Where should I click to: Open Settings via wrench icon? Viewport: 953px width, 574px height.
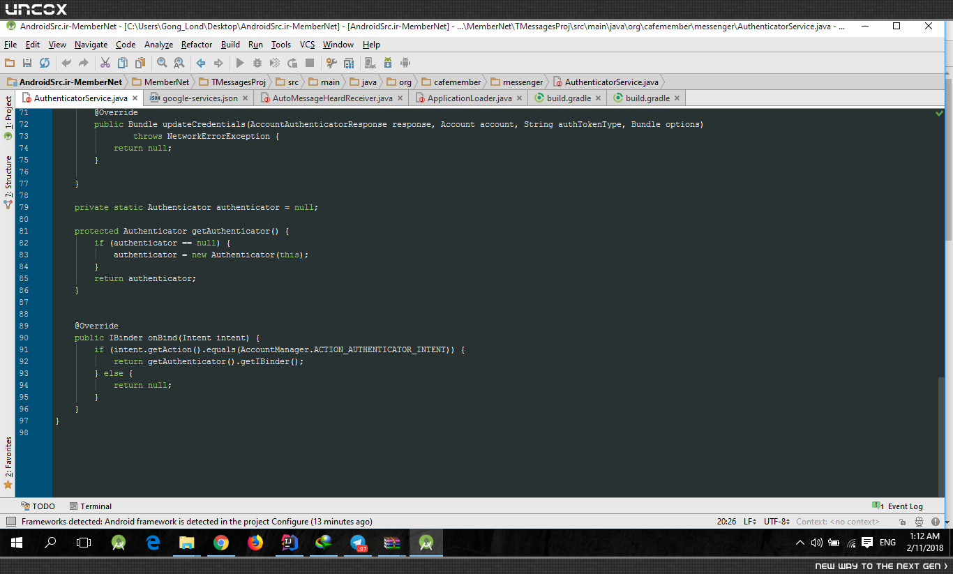331,63
